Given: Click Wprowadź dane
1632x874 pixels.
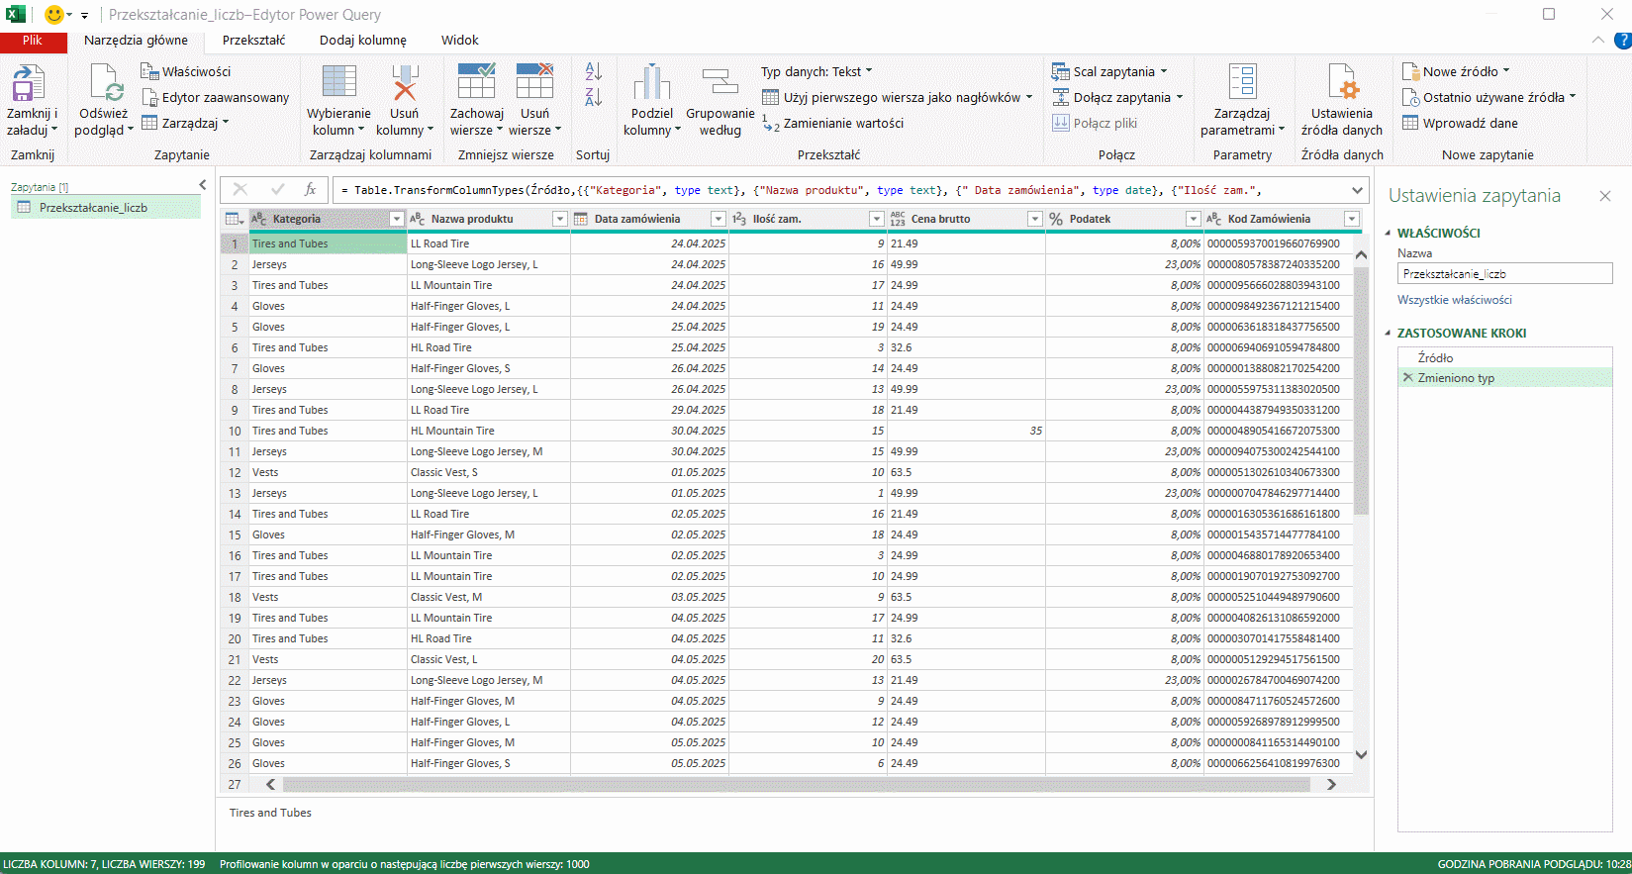Looking at the screenshot, I should (1460, 123).
